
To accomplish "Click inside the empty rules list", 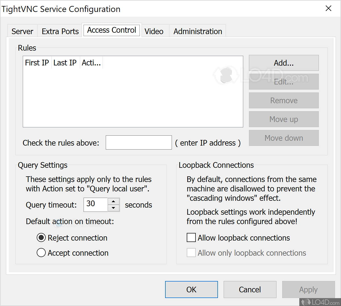I will coord(133,97).
